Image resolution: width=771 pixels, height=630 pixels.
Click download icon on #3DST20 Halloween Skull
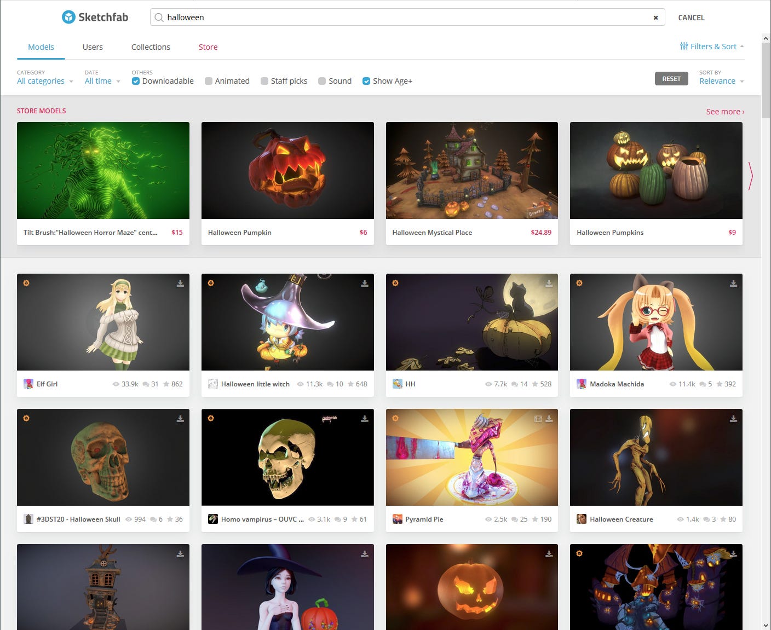(x=180, y=419)
